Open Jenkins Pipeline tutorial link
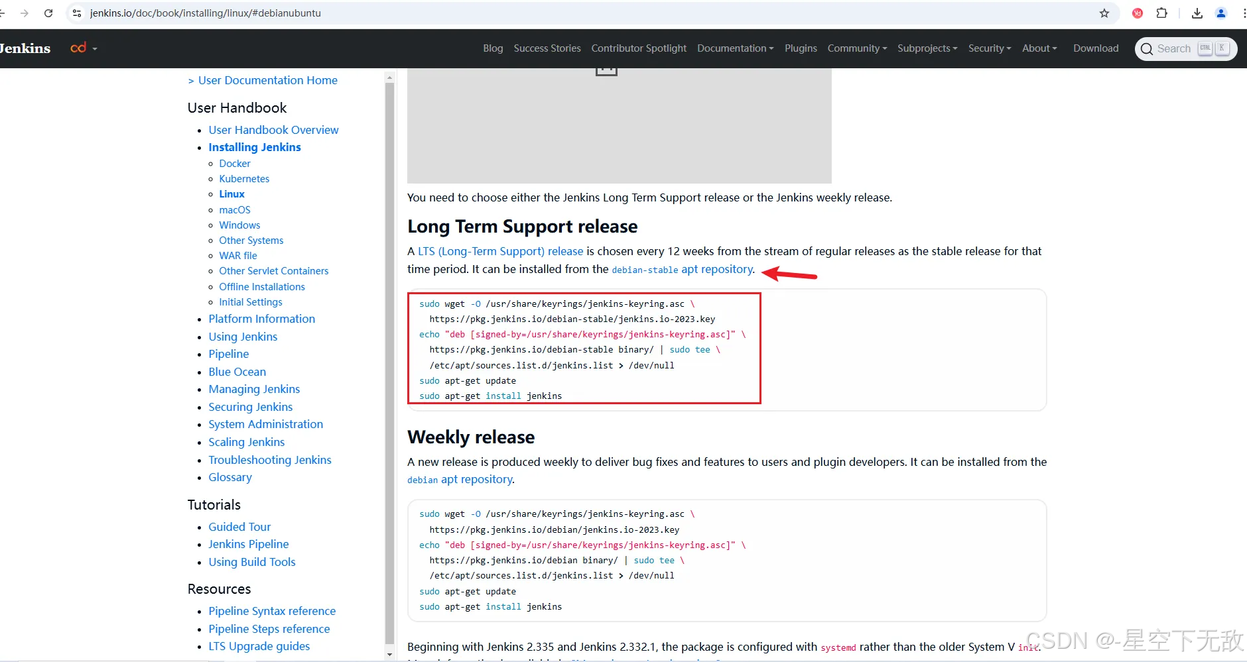Screen dimensions: 1247x662 249,544
